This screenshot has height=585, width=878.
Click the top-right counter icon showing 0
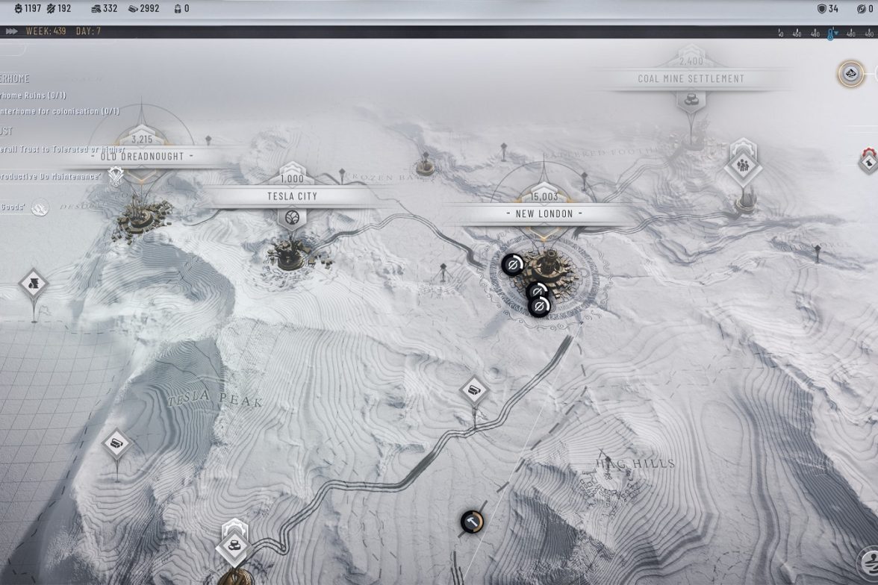coord(862,8)
